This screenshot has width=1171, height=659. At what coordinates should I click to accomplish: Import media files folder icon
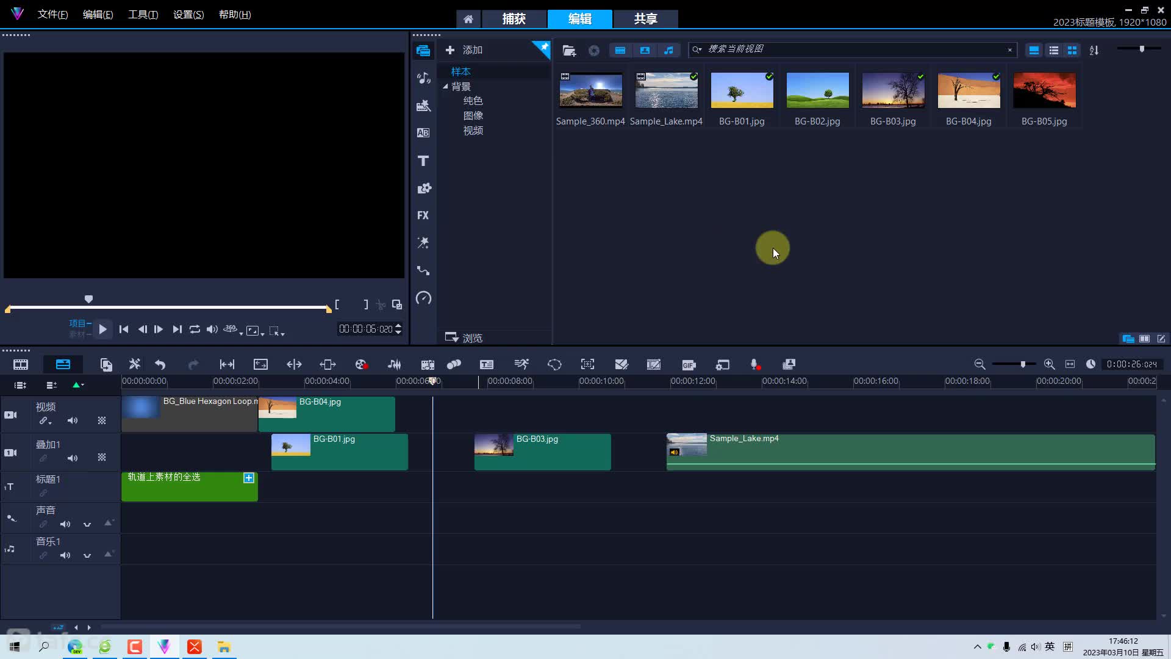click(569, 50)
